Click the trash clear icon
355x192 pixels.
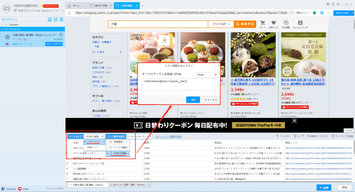(x=295, y=136)
